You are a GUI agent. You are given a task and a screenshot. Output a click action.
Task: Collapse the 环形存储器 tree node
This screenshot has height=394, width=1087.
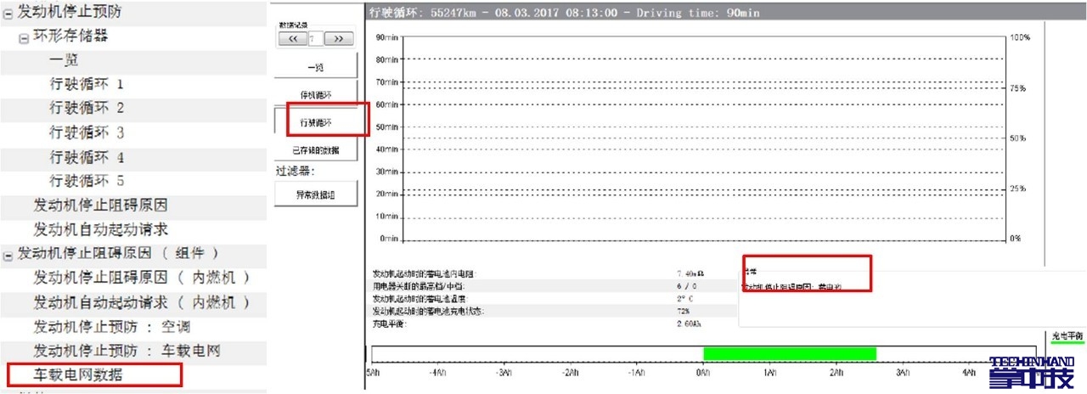24,37
